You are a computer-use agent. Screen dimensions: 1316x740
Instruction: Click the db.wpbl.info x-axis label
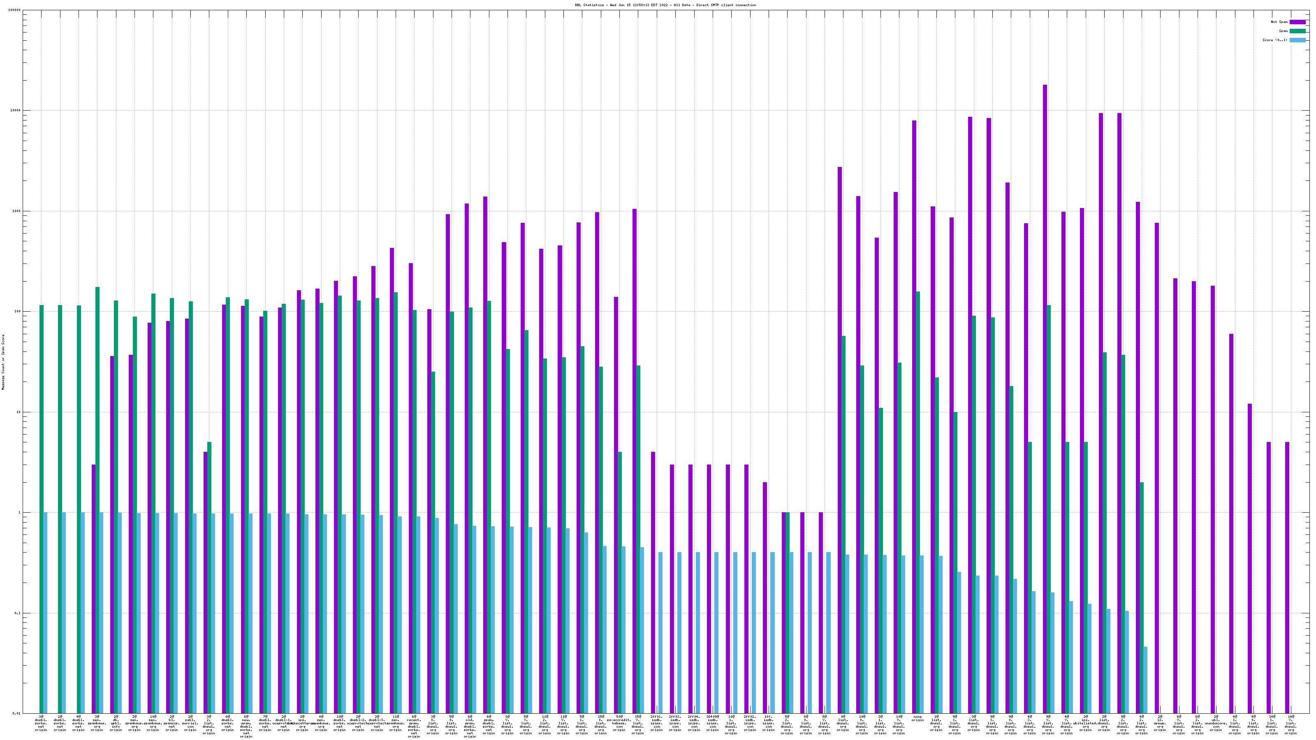pyautogui.click(x=116, y=723)
